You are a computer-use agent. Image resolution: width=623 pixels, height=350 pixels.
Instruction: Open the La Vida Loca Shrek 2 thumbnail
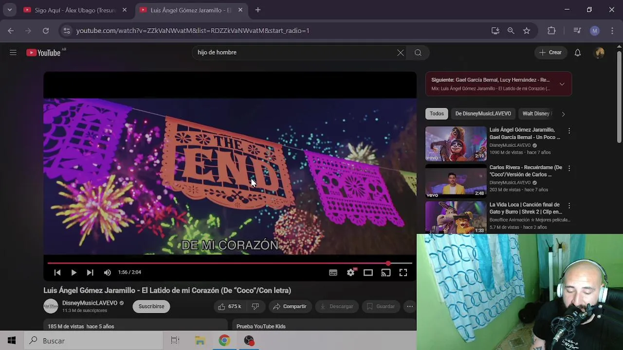pyautogui.click(x=456, y=218)
